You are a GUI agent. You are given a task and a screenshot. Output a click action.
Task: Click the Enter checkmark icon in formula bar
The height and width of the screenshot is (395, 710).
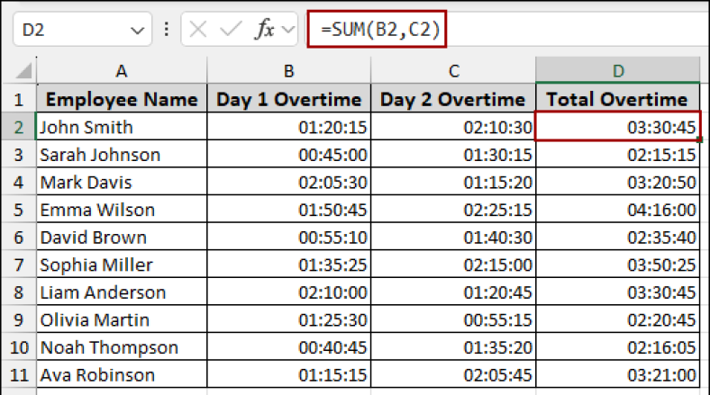point(231,30)
